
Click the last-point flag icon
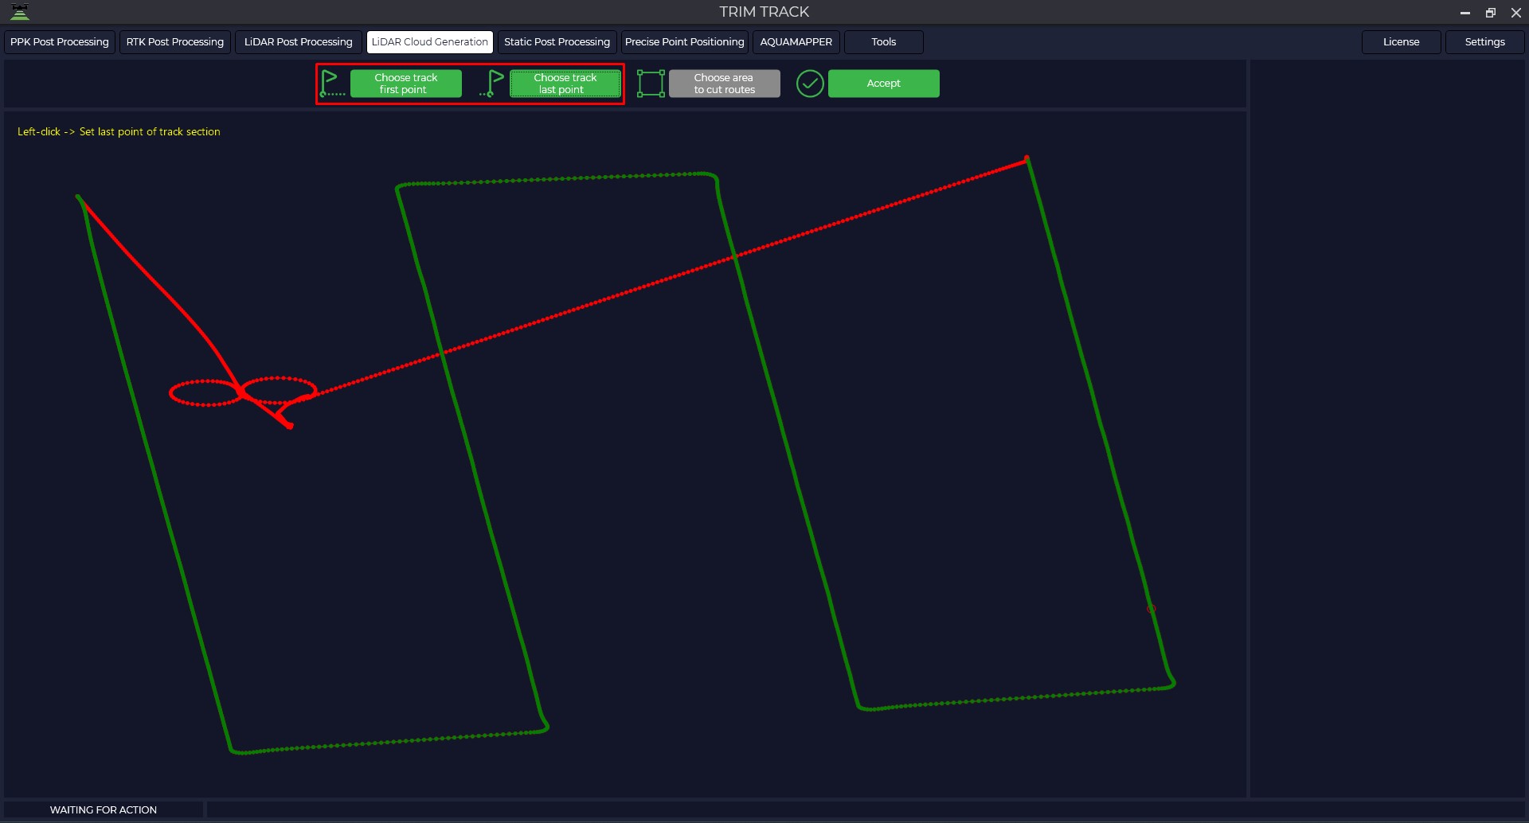coord(491,84)
